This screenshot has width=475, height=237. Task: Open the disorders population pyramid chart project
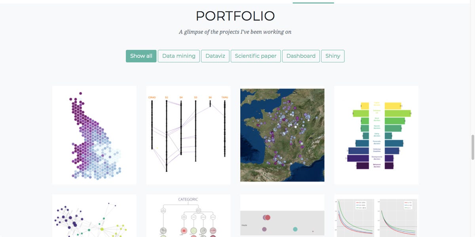tap(376, 135)
